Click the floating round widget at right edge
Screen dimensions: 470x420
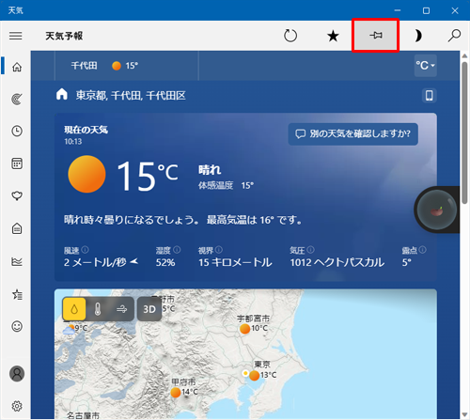pyautogui.click(x=437, y=210)
